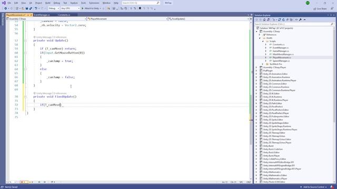Click the search icon in the Solution Explorer search box
The image size is (337, 189).
[x=332, y=24]
